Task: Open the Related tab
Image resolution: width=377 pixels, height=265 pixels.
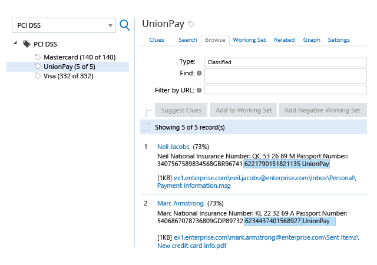Action: click(284, 40)
